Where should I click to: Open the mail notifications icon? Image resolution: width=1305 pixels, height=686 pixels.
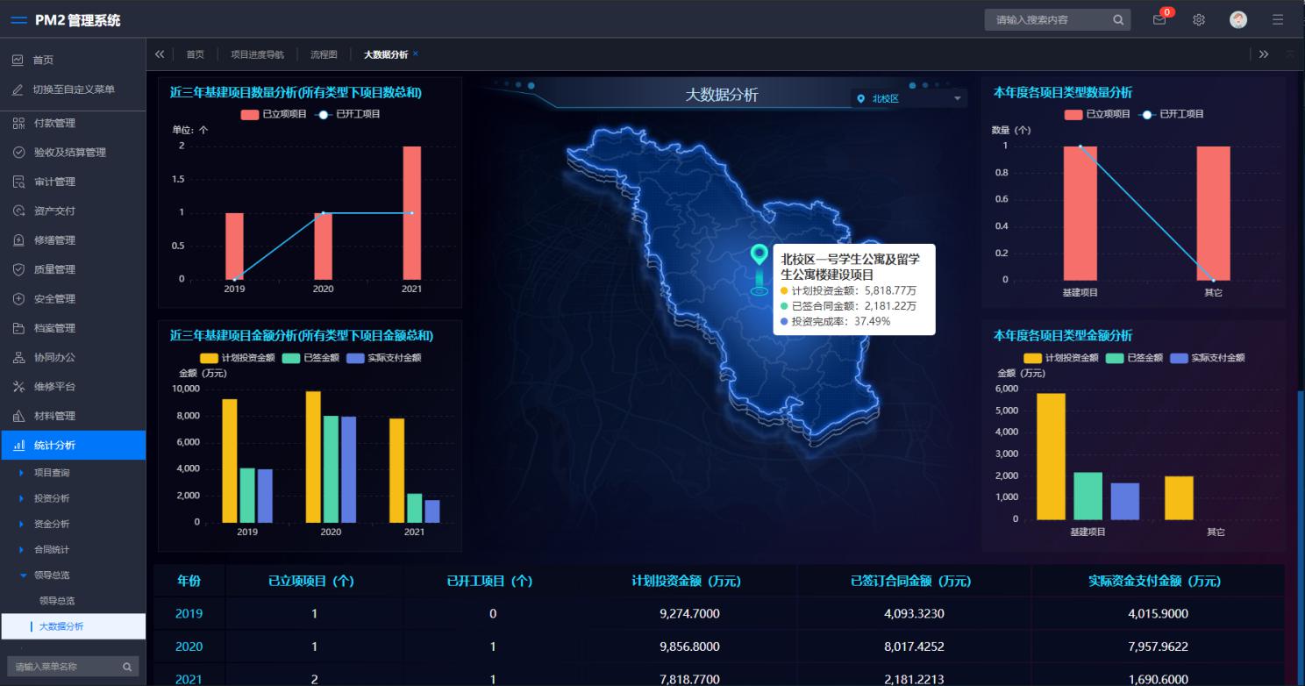pos(1159,20)
